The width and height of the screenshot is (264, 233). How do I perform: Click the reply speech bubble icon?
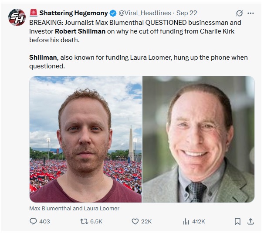33,221
